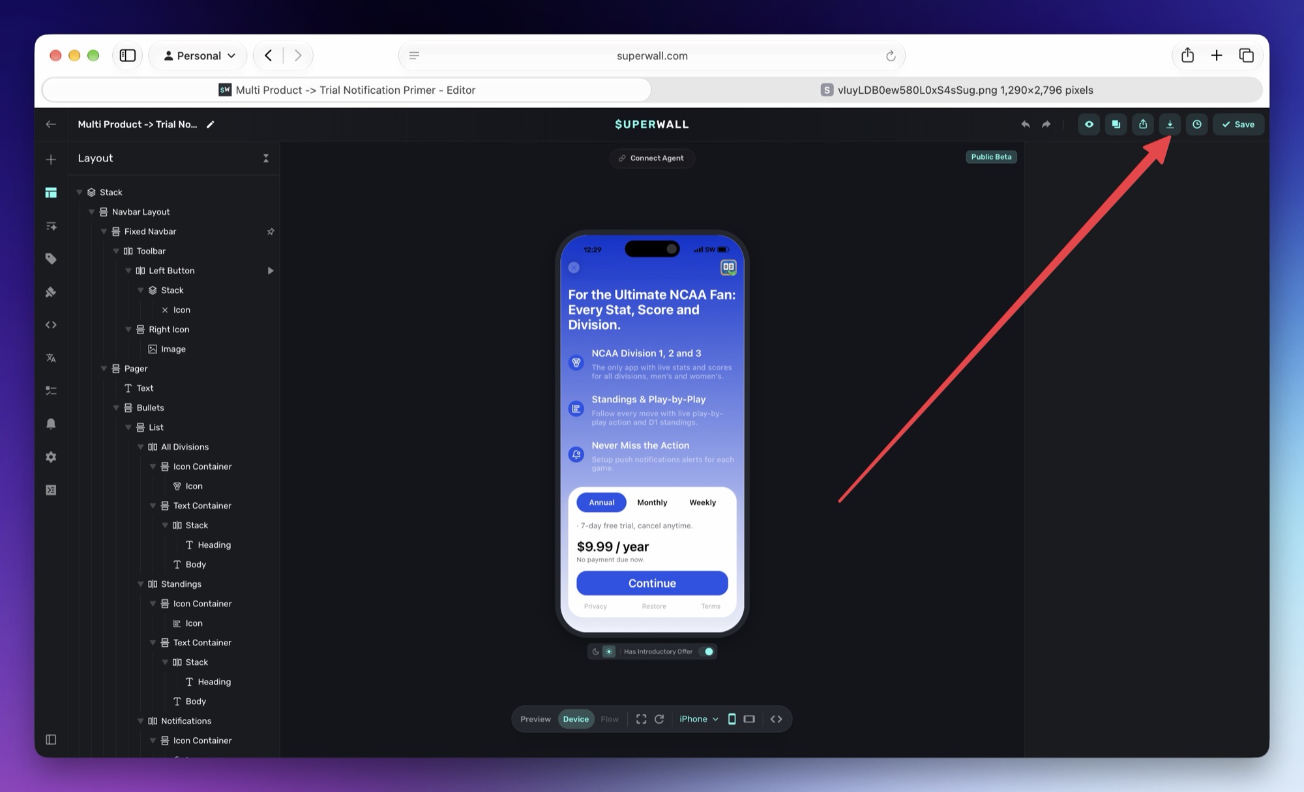Switch preview to dark mode moon icon
Image resolution: width=1304 pixels, height=792 pixels.
595,651
